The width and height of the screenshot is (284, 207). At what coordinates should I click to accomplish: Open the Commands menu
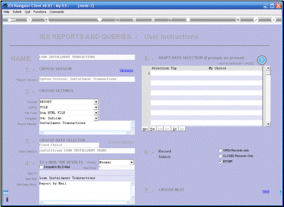[57, 12]
